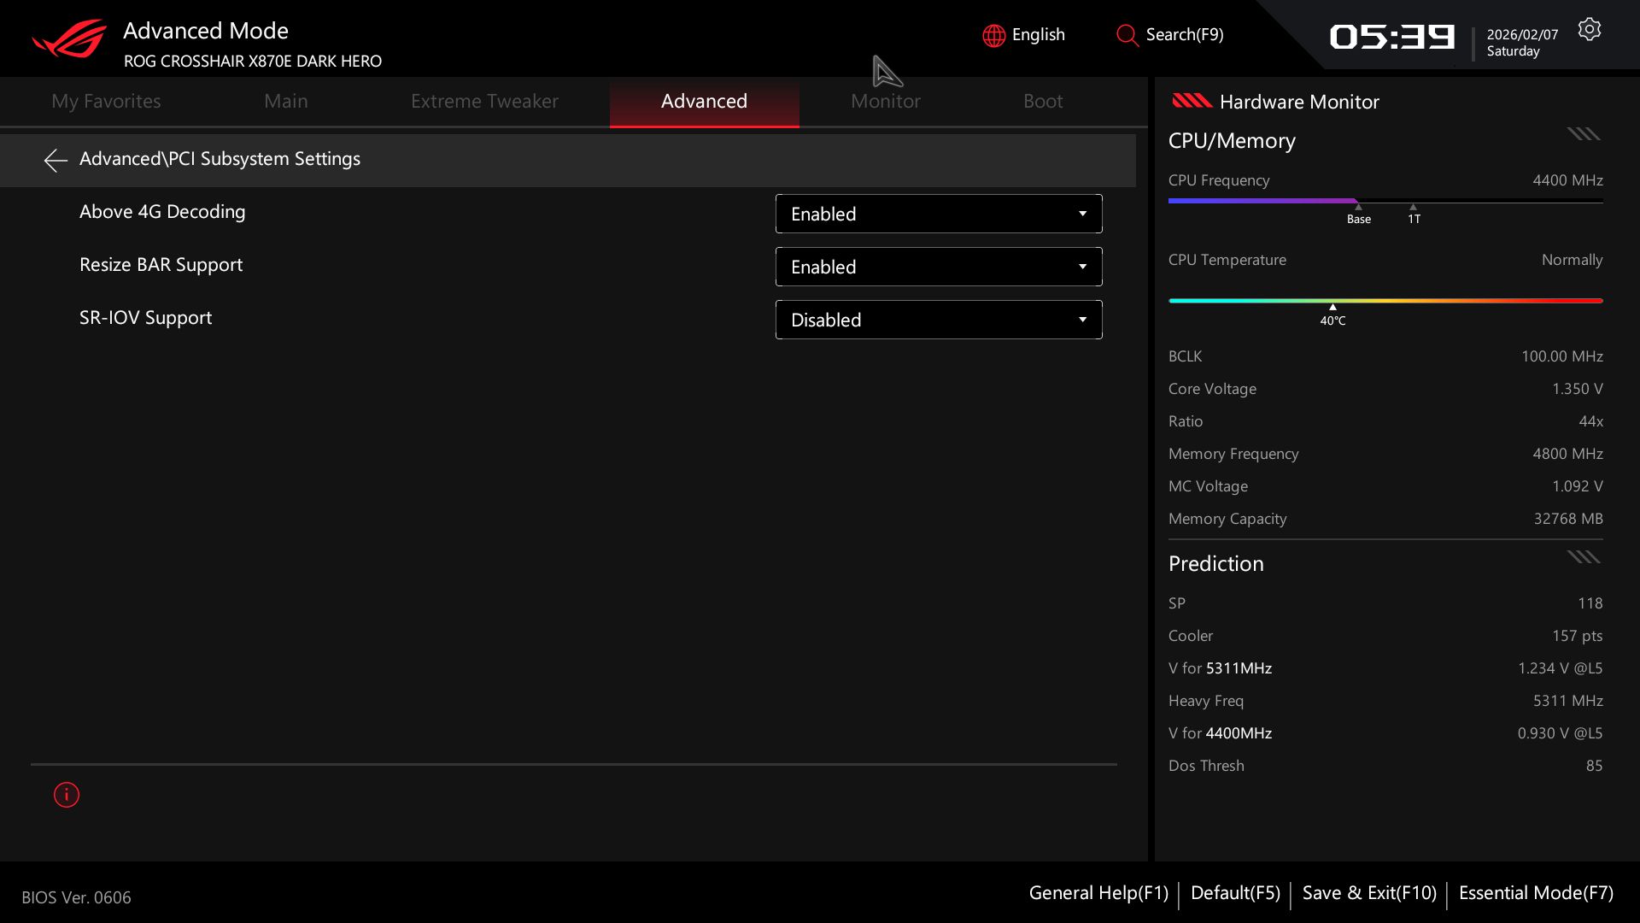Open the SR-IOV Support dropdown
This screenshot has width=1640, height=923.
938,320
